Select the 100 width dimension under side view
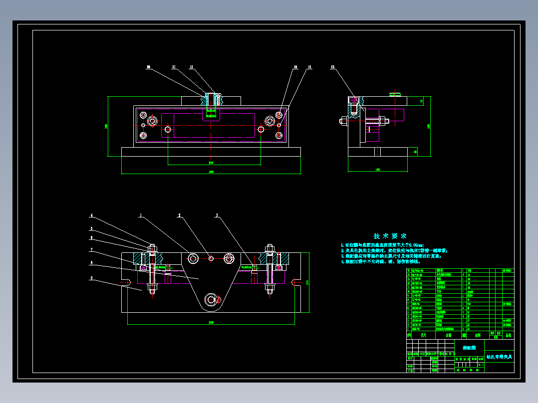Viewport: 538px width, 403px height. point(378,170)
